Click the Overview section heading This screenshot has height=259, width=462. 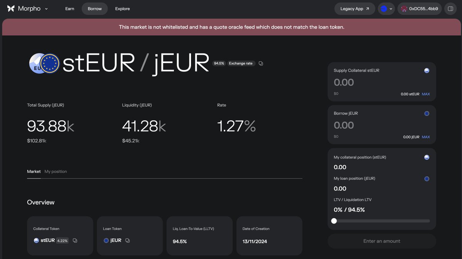(x=41, y=202)
